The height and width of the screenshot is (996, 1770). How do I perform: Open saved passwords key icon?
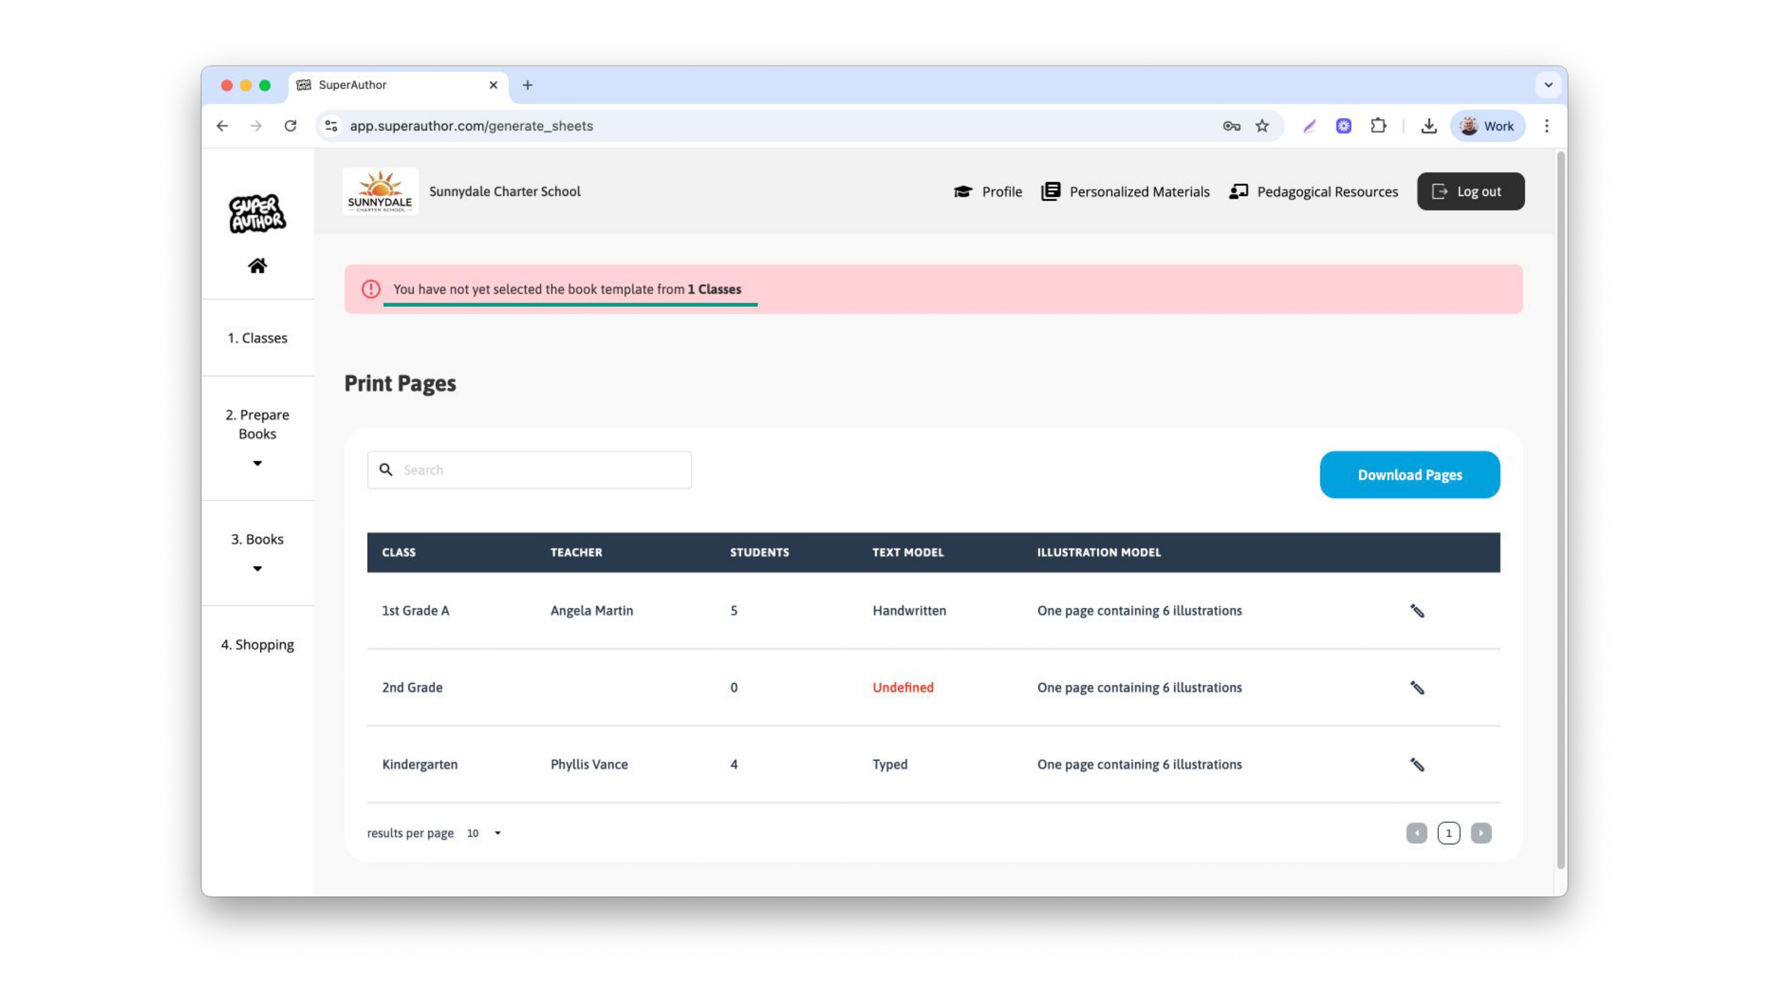1231,126
